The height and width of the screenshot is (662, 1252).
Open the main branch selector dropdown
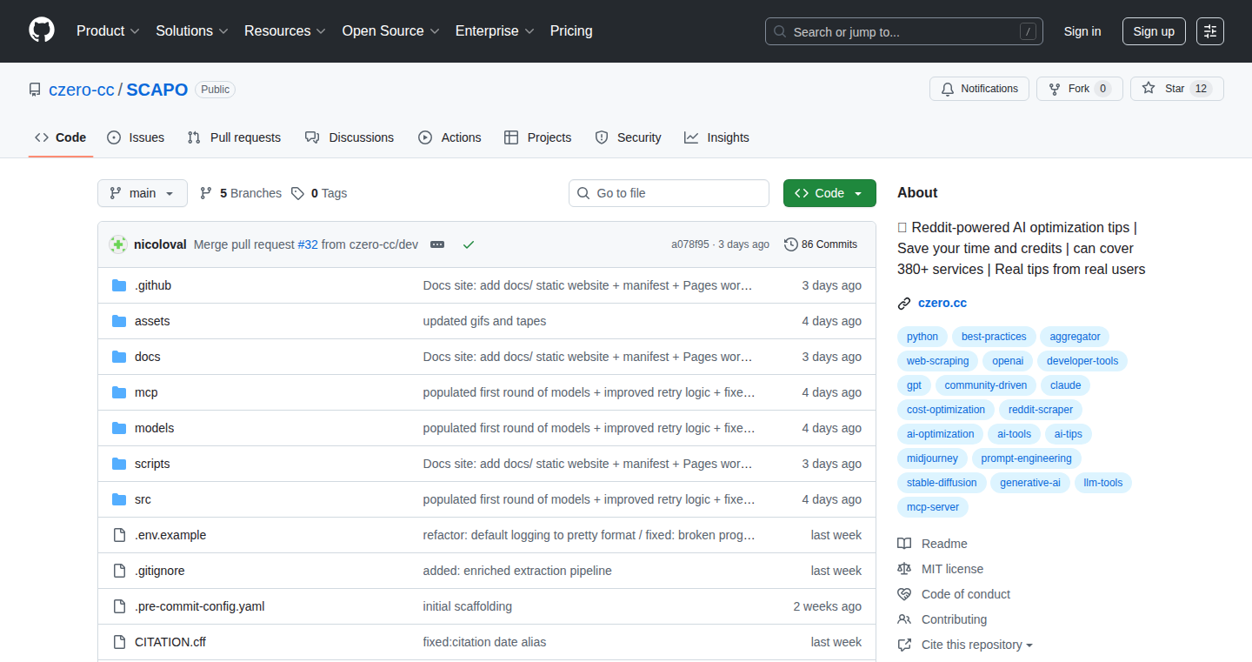[143, 193]
